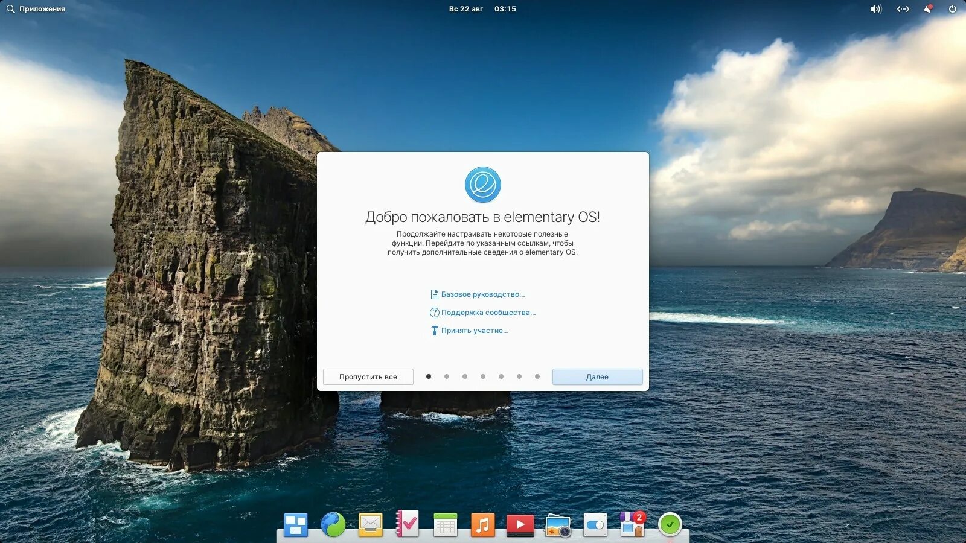Jump to the fourth page dot
The image size is (966, 543).
483,376
